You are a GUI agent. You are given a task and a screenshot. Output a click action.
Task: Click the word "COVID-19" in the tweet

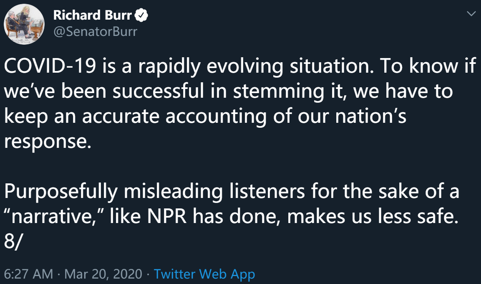pyautogui.click(x=49, y=66)
